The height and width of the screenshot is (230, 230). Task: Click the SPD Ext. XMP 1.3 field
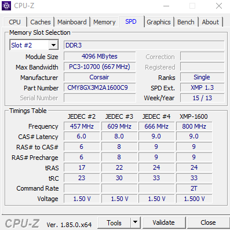[202, 87]
